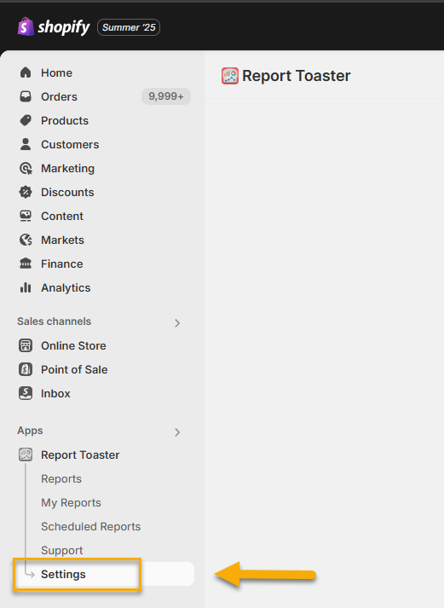444x608 pixels.
Task: Expand the Apps section chevron
Action: [177, 432]
